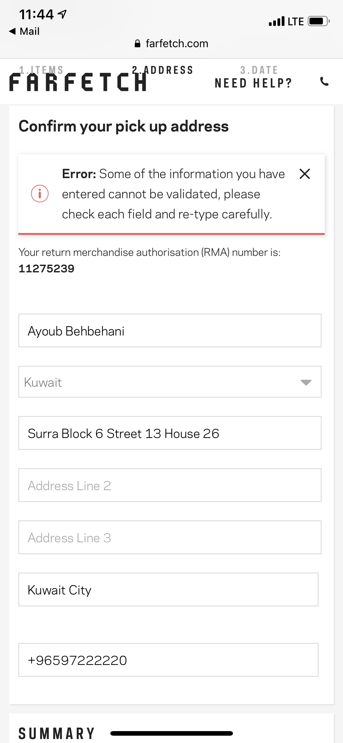The image size is (343, 743).
Task: Go to the 3. Date step
Action: pyautogui.click(x=259, y=70)
